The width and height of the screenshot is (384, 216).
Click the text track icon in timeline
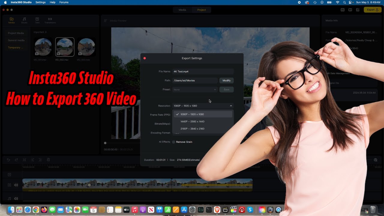(x=9, y=175)
